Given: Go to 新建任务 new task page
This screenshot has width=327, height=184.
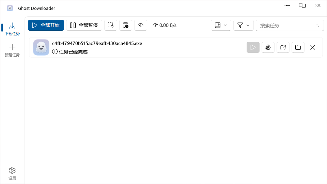Looking at the screenshot, I should click(12, 50).
